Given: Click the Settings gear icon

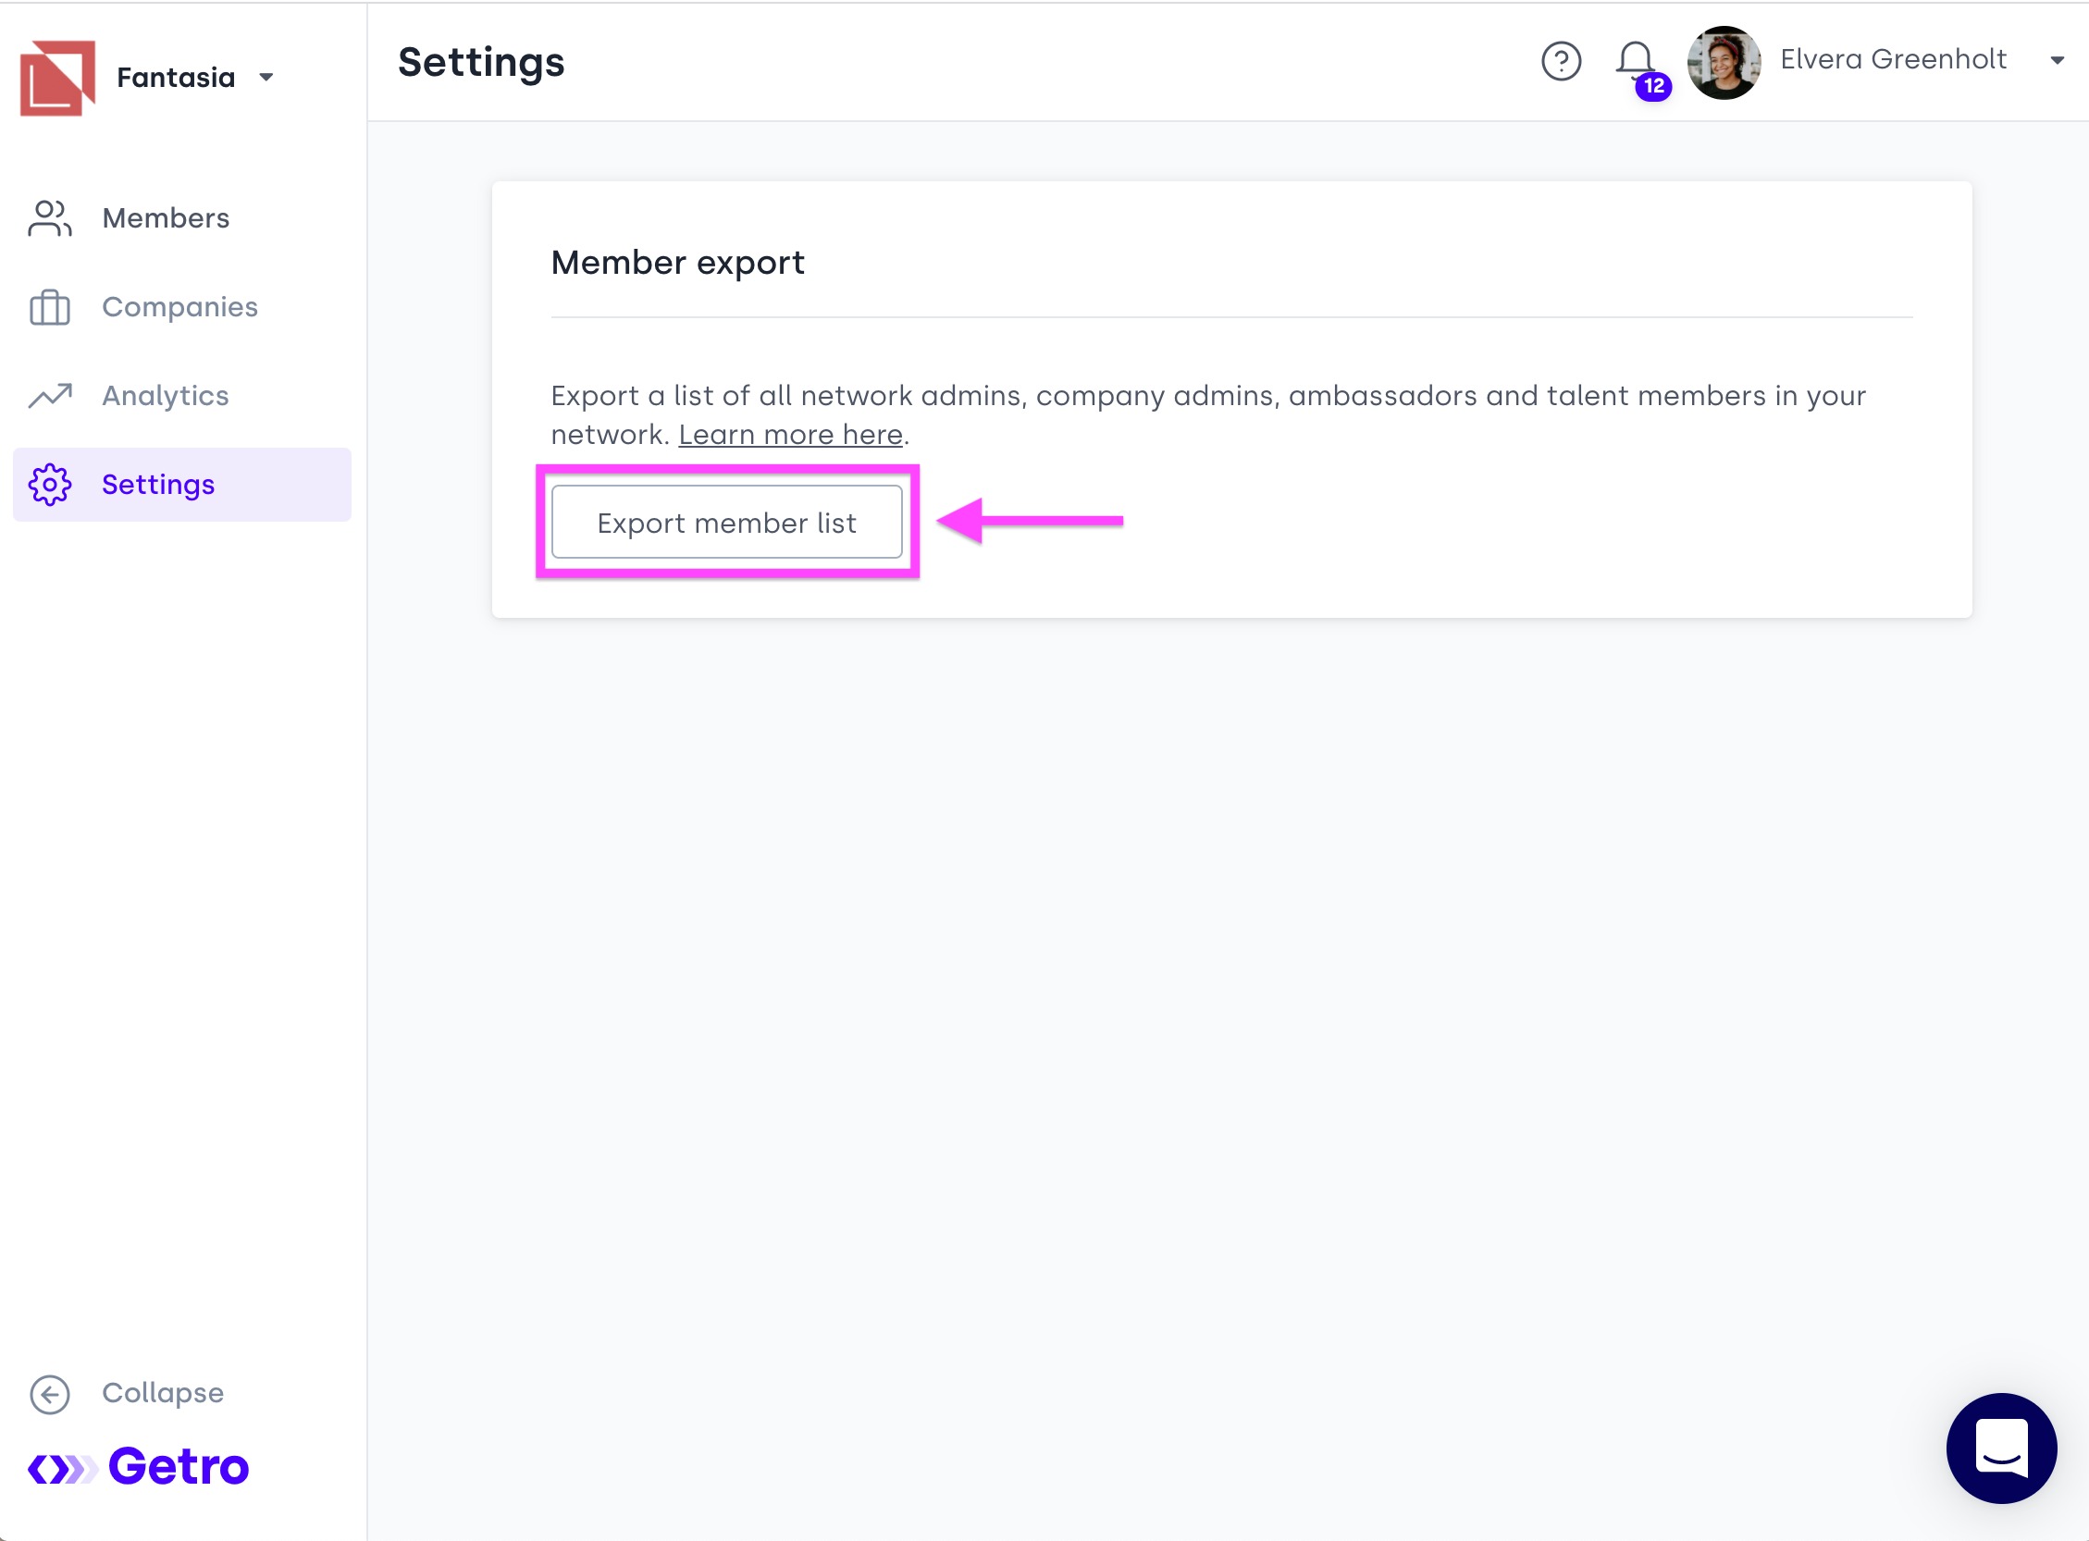Looking at the screenshot, I should (x=49, y=484).
